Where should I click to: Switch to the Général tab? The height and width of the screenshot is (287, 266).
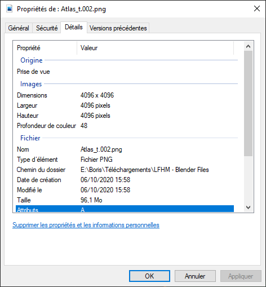[x=19, y=28]
